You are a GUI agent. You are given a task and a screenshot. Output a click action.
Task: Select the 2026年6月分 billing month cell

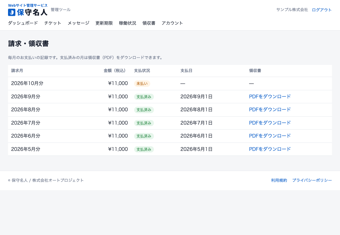click(x=26, y=136)
